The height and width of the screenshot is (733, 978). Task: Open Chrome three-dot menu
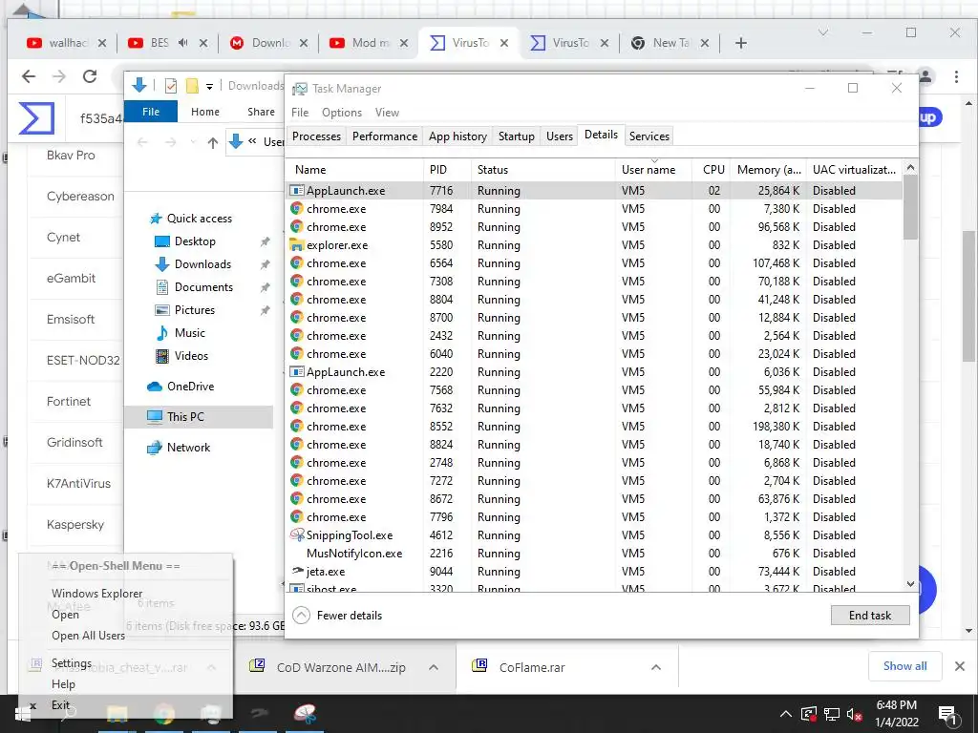pos(955,76)
